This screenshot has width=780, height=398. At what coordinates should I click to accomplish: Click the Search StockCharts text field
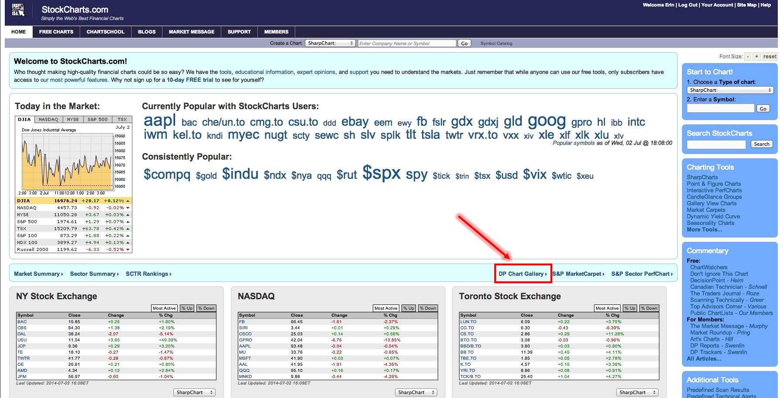click(716, 144)
